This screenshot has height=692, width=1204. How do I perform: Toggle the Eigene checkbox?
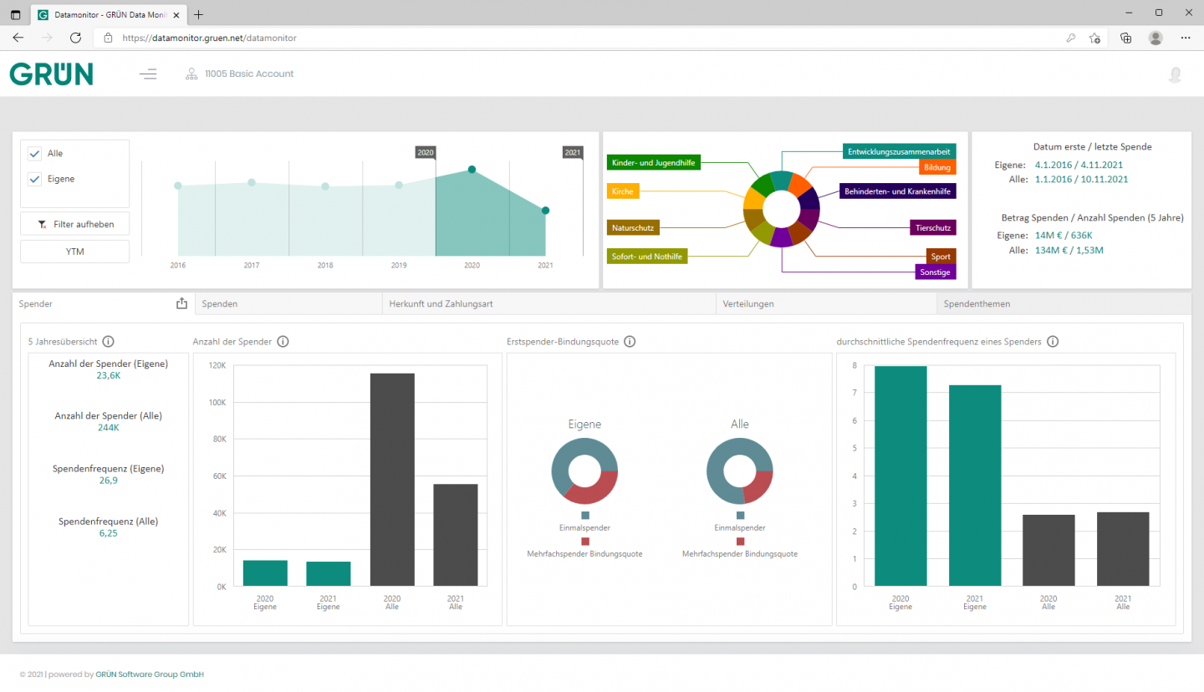click(34, 179)
